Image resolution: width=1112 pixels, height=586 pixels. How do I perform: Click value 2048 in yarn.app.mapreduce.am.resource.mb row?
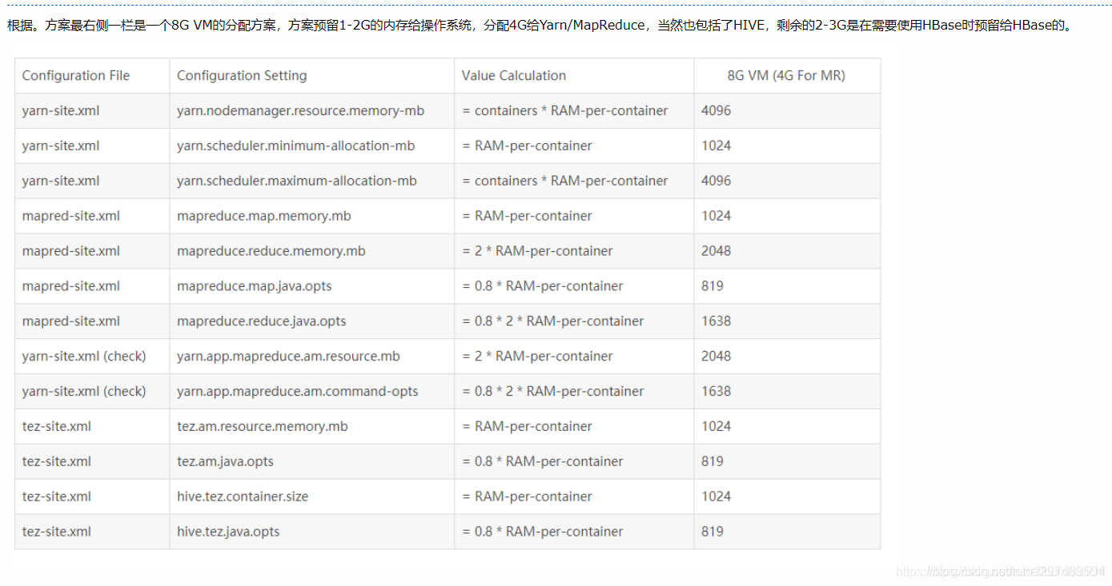(716, 357)
